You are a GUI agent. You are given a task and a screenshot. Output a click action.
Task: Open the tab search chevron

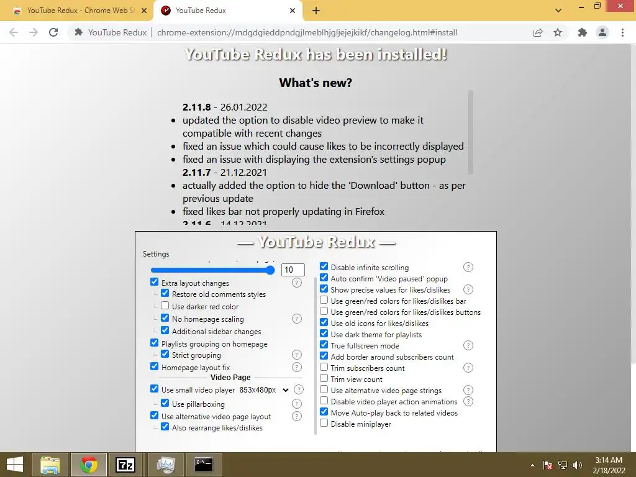tap(558, 11)
